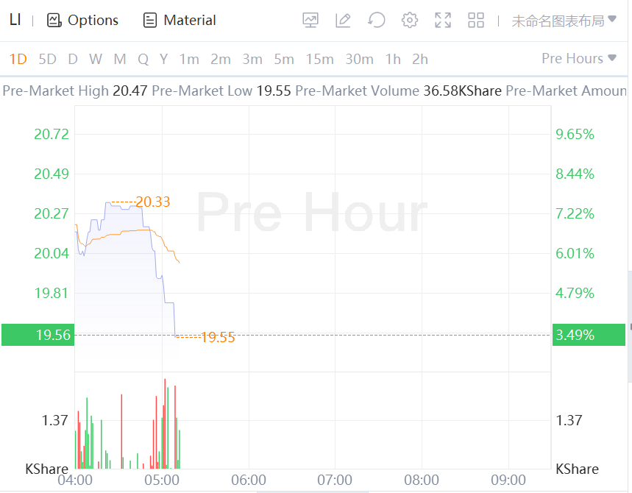
Task: Click the 20.33 high price marker
Action: 152,202
